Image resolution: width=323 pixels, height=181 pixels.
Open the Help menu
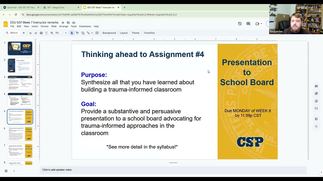pos(96,26)
